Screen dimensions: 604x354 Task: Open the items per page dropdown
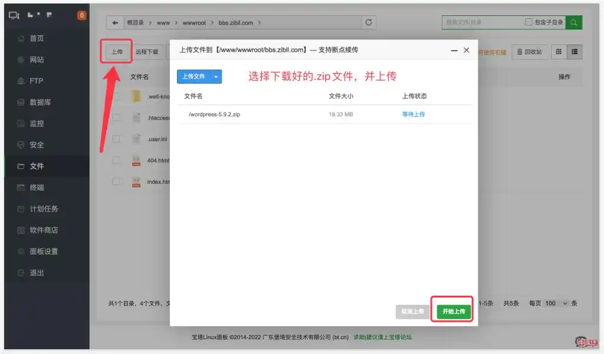[556, 303]
